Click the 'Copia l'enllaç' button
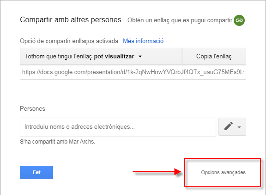This screenshot has height=195, width=266. (214, 57)
